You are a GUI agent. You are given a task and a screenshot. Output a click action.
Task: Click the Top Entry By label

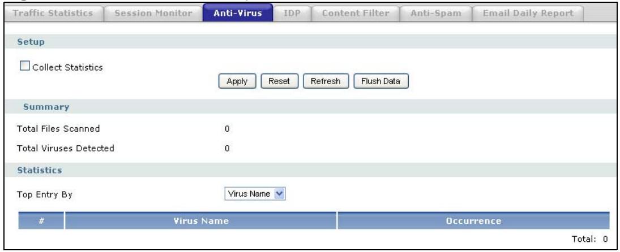[x=45, y=195]
